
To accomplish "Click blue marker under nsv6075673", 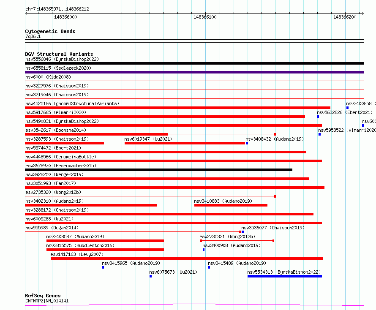I will 150,276.
